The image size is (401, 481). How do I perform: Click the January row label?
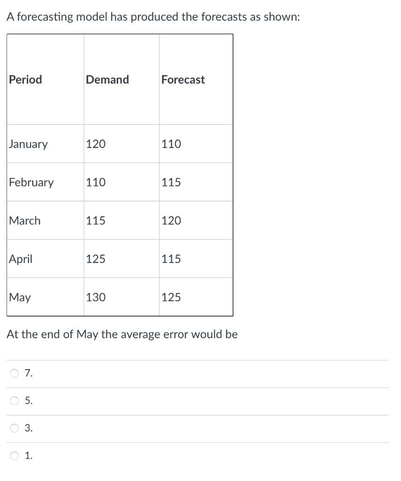[x=28, y=144]
